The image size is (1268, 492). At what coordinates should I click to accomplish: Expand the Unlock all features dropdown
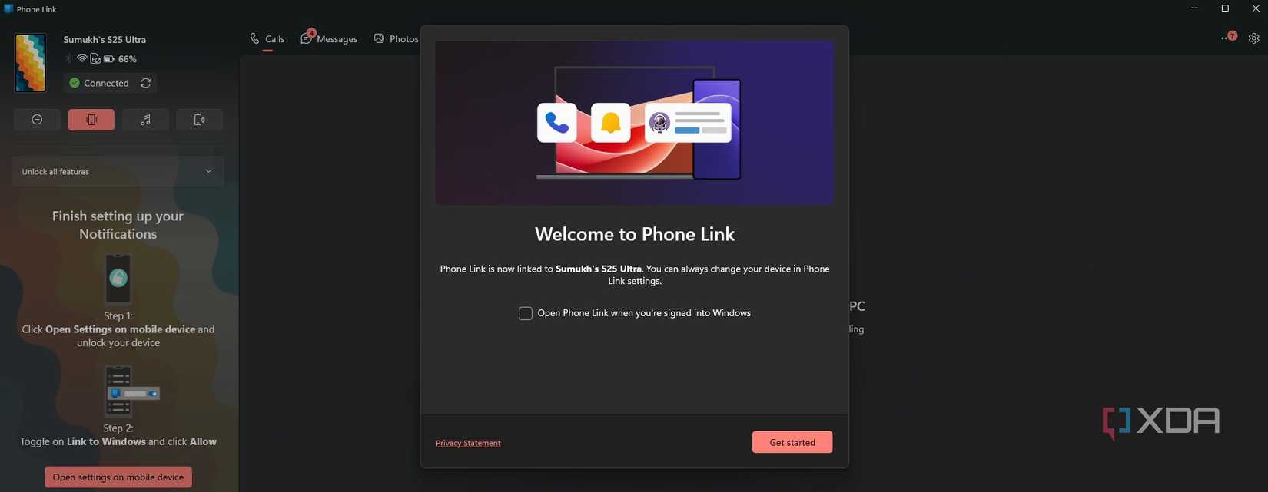[118, 171]
